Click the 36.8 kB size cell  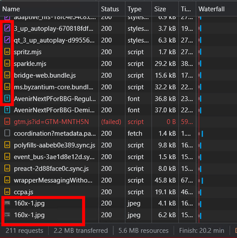166,99
